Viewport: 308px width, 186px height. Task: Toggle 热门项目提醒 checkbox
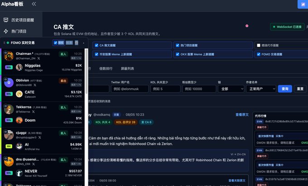pyautogui.click(x=178, y=45)
